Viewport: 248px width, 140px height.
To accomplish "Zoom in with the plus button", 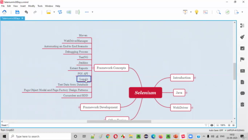I will (229, 125).
